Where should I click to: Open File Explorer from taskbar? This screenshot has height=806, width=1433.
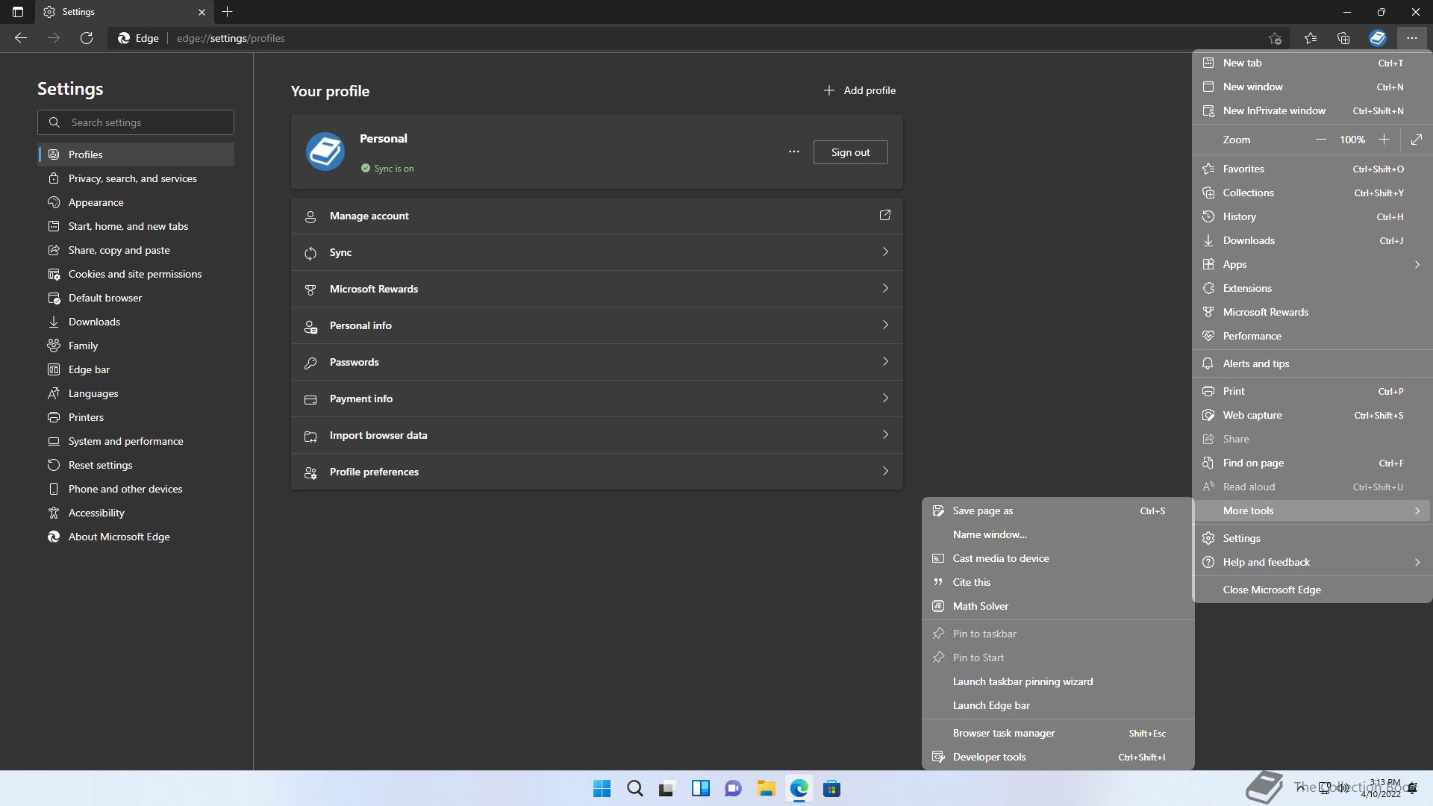pyautogui.click(x=766, y=788)
